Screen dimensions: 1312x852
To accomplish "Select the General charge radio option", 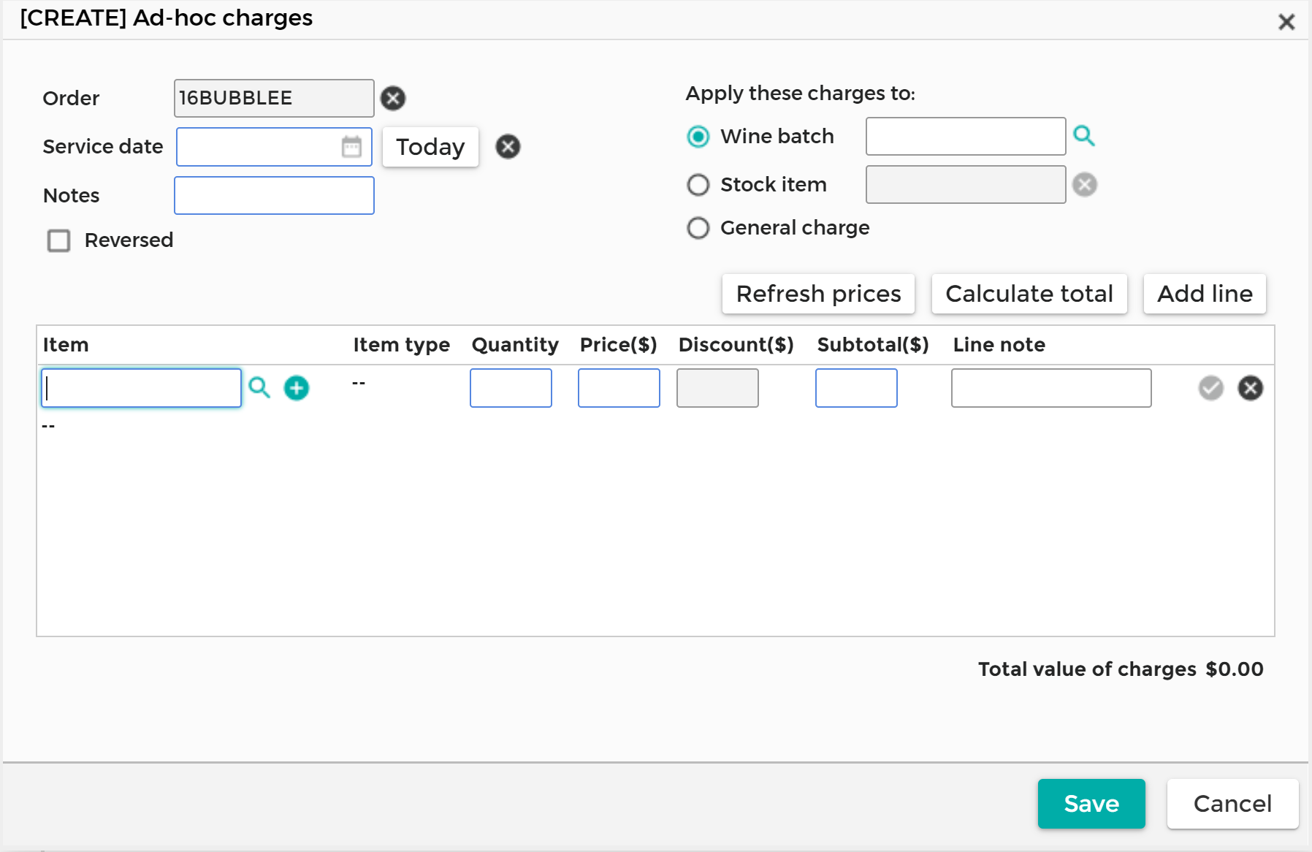I will 698,228.
